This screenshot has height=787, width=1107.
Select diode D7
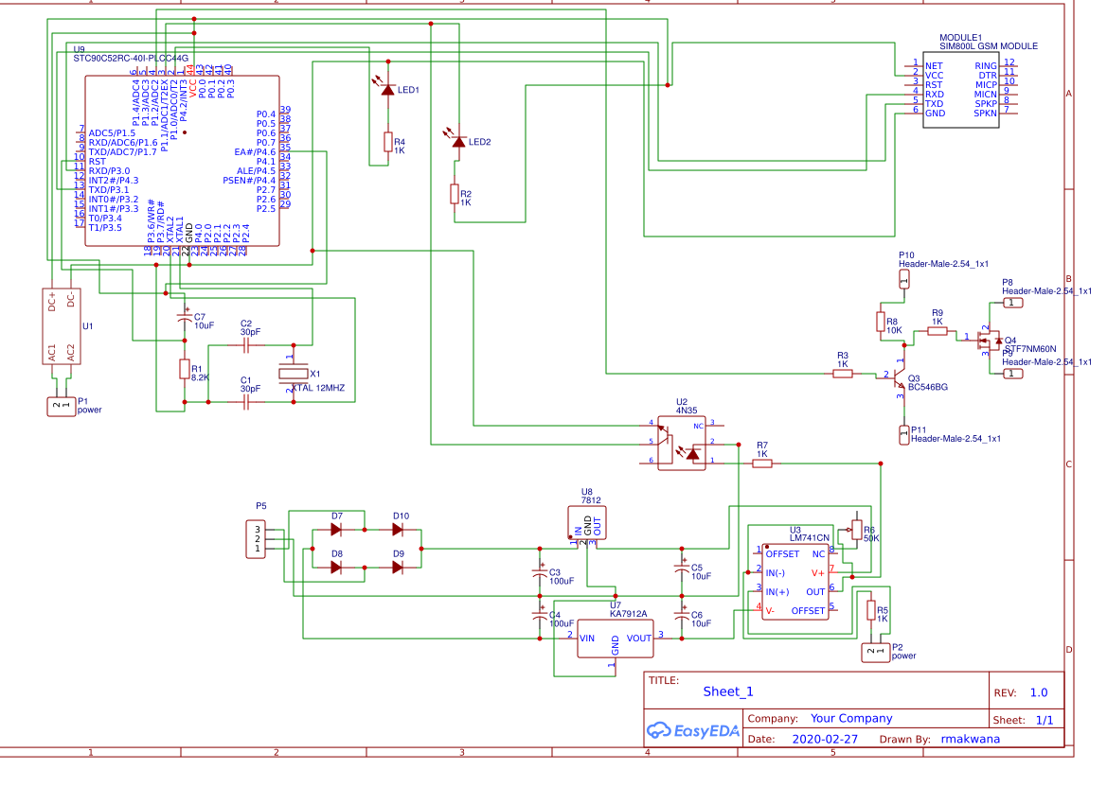[x=337, y=529]
